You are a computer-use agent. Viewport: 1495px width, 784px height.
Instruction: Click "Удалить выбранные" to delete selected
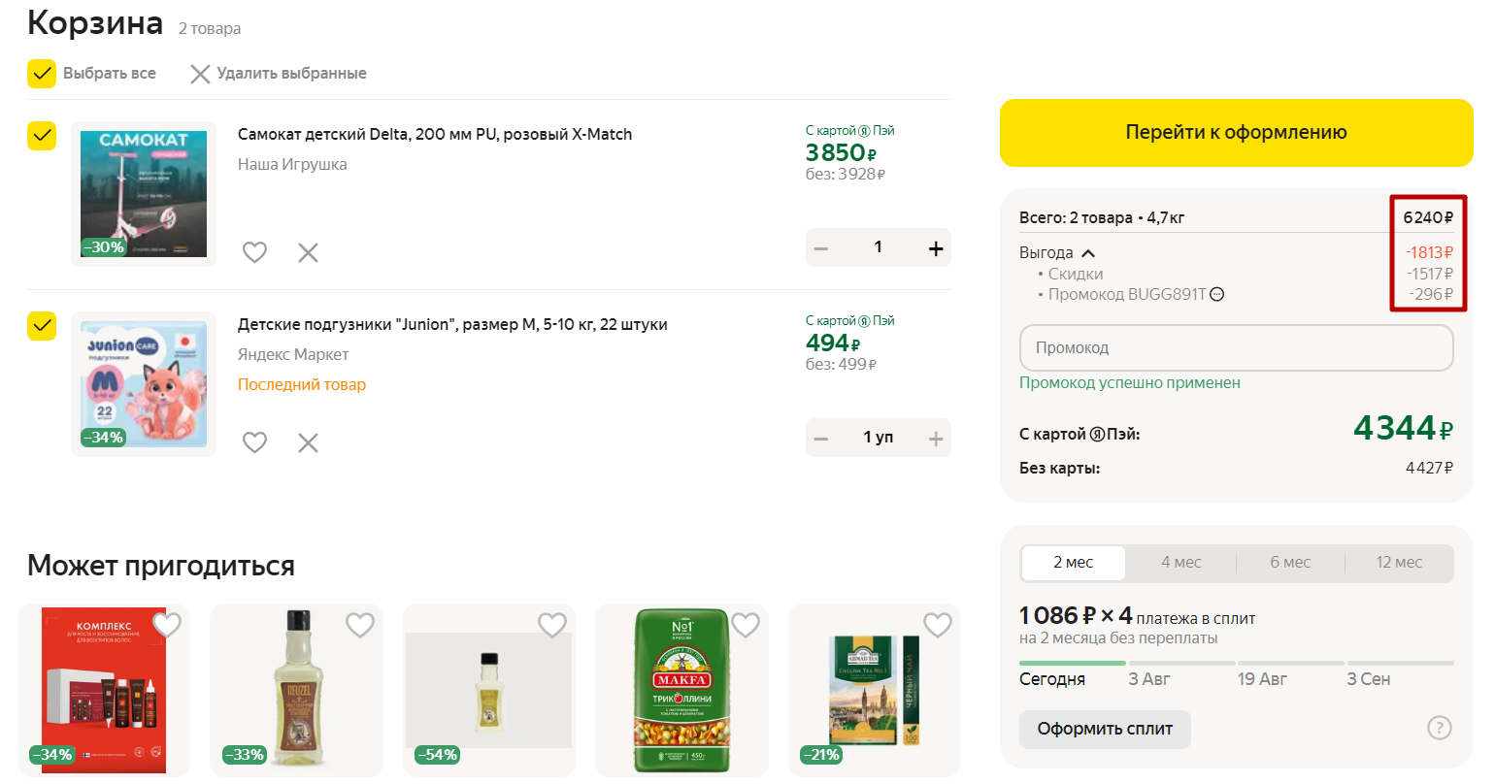[279, 74]
